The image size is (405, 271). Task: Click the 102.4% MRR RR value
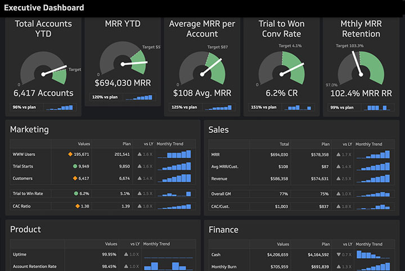click(361, 93)
